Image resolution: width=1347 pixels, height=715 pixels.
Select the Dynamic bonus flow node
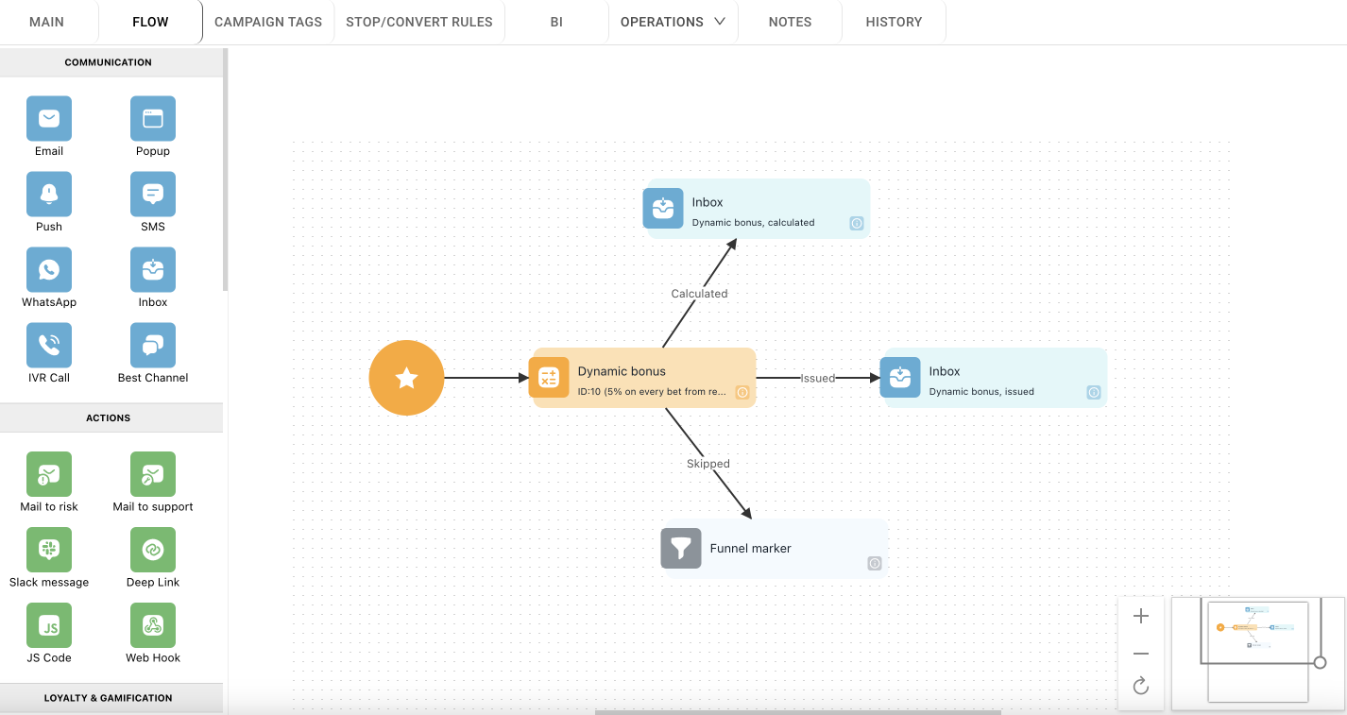tap(644, 378)
